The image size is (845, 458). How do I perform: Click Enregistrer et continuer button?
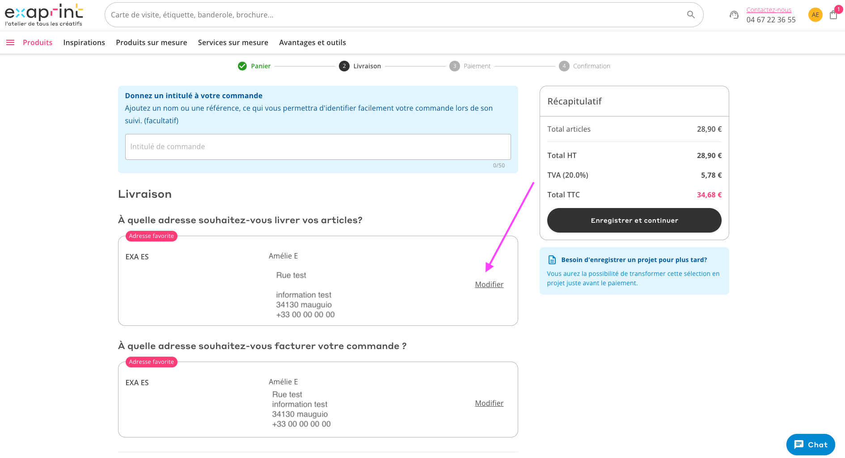click(x=634, y=221)
